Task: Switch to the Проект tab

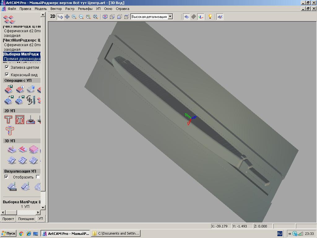Action: [8, 219]
